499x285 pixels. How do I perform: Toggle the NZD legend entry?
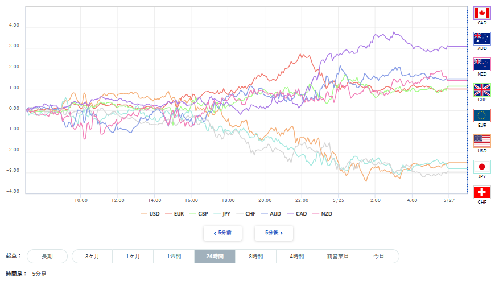pyautogui.click(x=323, y=214)
